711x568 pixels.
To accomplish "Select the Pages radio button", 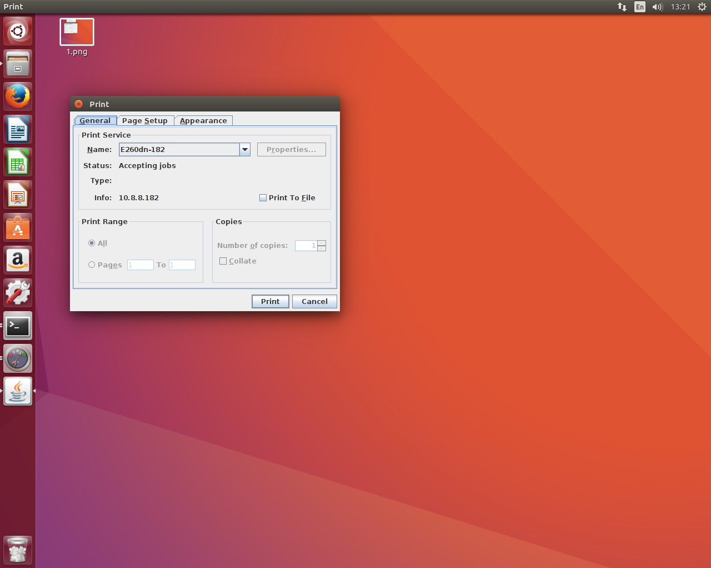I will pos(92,265).
